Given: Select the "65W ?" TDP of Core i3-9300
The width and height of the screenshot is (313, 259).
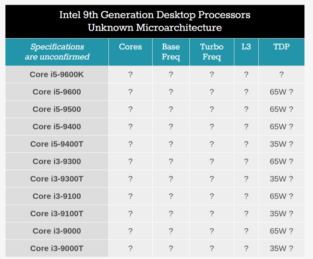Looking at the screenshot, I should 282,161.
